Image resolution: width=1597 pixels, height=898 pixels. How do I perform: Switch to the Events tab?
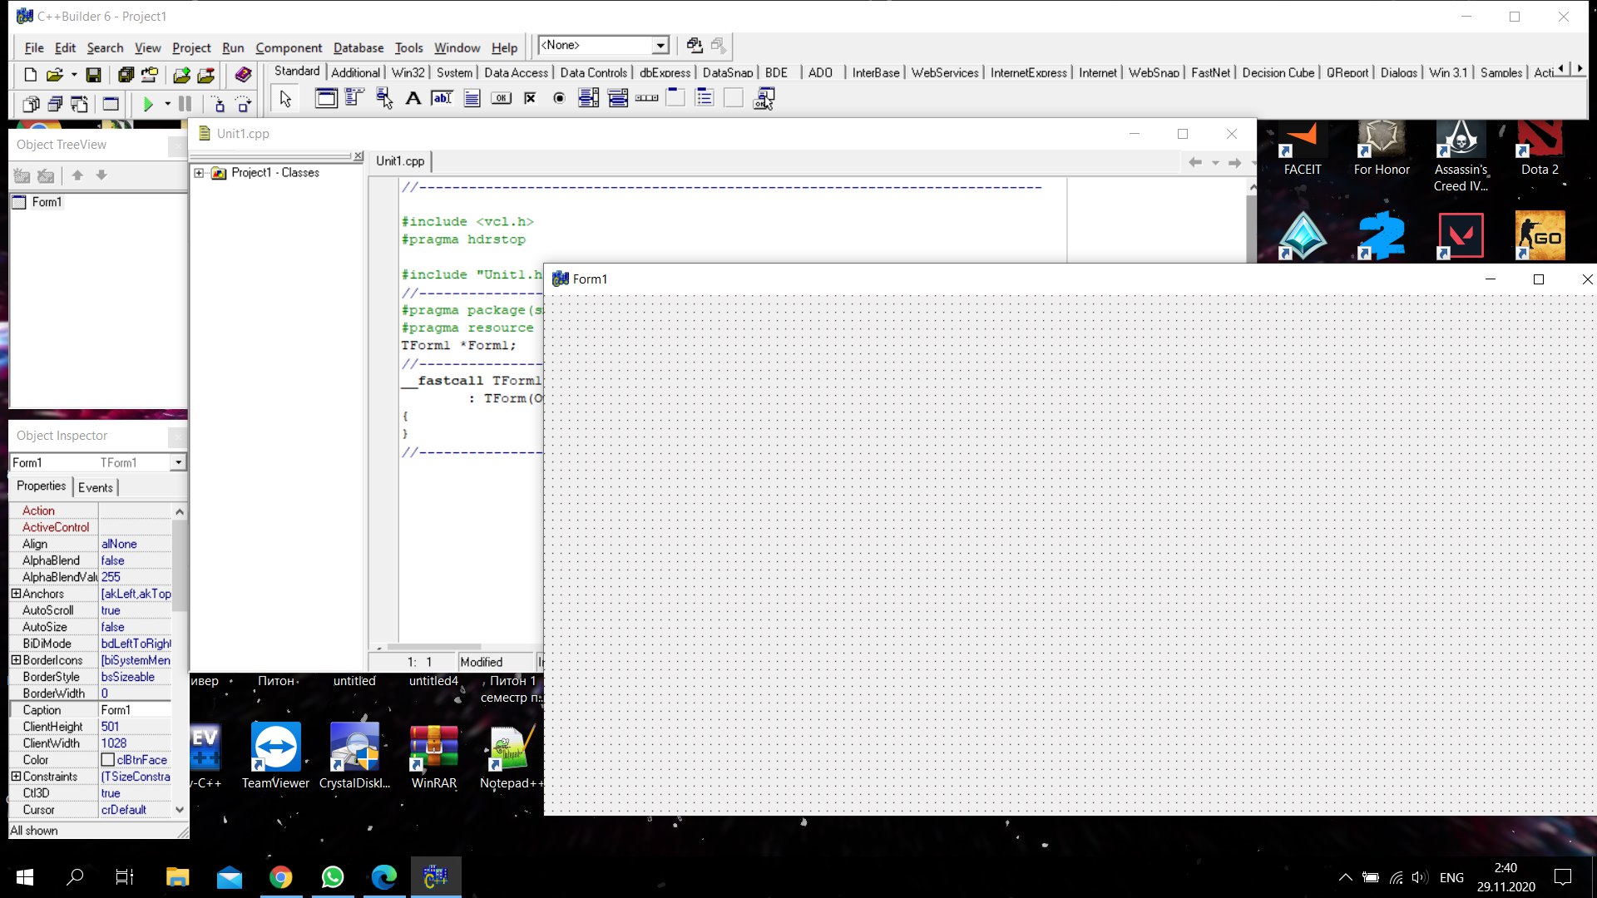click(96, 487)
